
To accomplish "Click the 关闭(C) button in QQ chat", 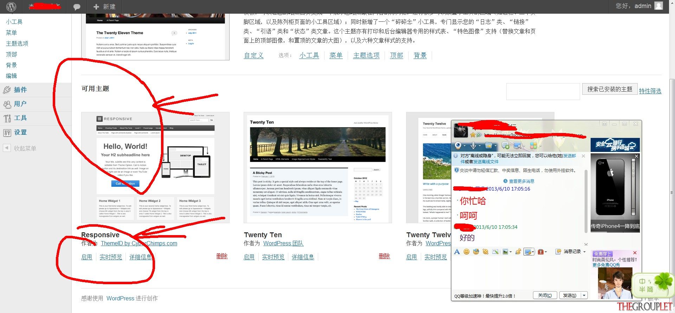I will point(545,295).
